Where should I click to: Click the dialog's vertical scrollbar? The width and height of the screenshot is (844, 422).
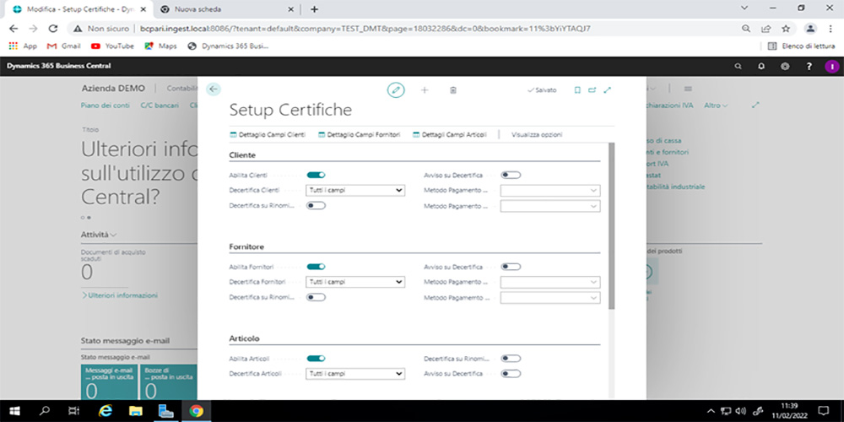tap(611, 228)
